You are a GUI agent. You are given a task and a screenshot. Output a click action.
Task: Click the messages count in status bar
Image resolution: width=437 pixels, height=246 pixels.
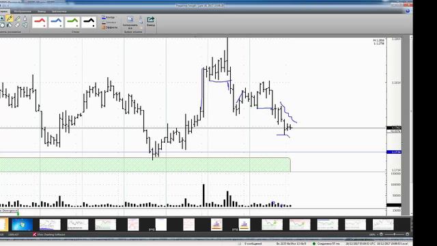click(x=253, y=244)
